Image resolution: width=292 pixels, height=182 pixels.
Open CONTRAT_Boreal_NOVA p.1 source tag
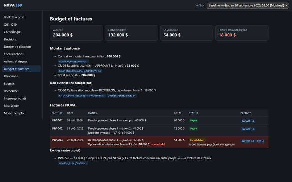pos(74,61)
